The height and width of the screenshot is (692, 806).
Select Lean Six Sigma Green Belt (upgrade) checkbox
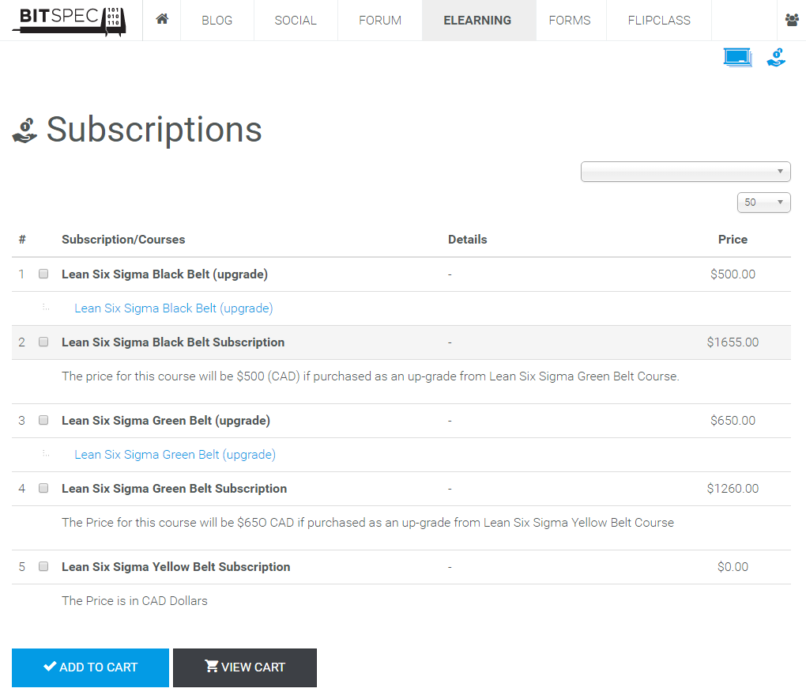[x=43, y=420]
